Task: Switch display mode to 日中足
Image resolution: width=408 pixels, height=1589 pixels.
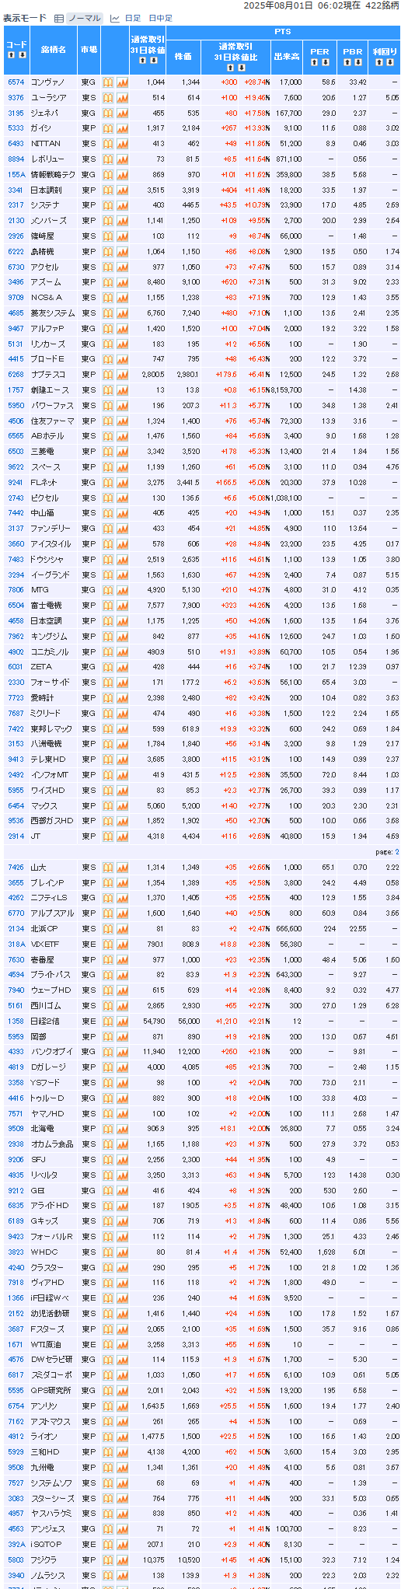Action: 160,18
